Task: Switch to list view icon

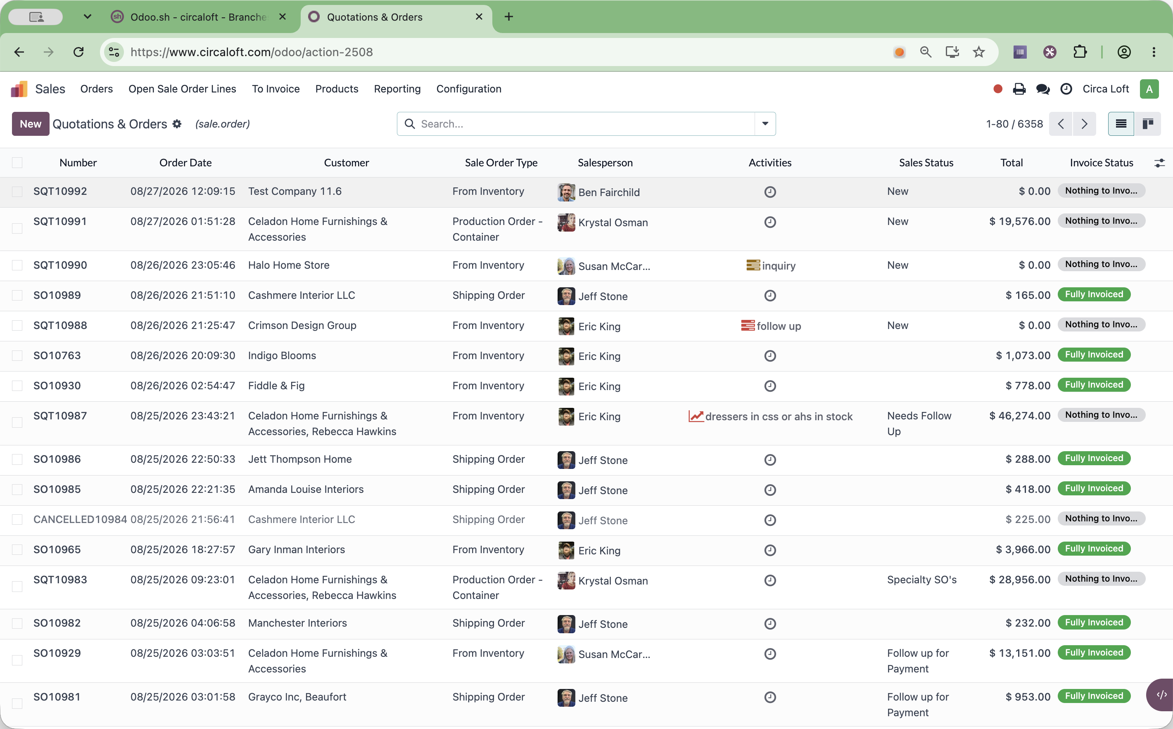Action: tap(1121, 124)
